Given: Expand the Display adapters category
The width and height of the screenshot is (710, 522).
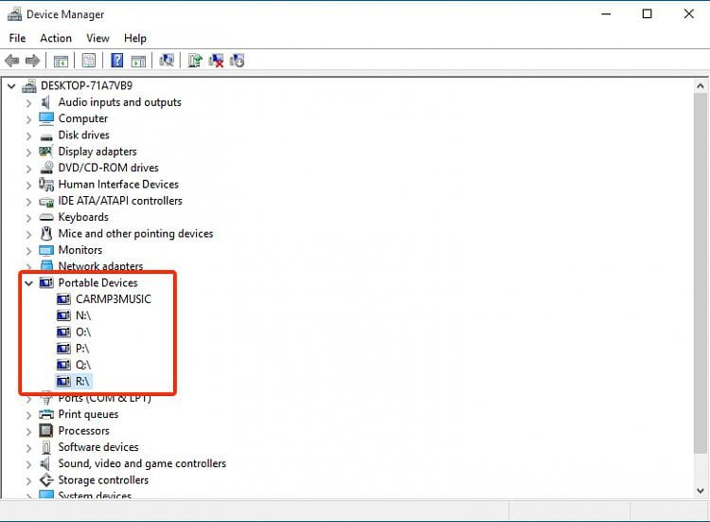Looking at the screenshot, I should [28, 153].
